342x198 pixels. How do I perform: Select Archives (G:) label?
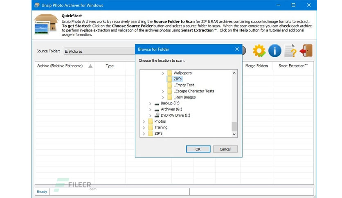click(171, 109)
